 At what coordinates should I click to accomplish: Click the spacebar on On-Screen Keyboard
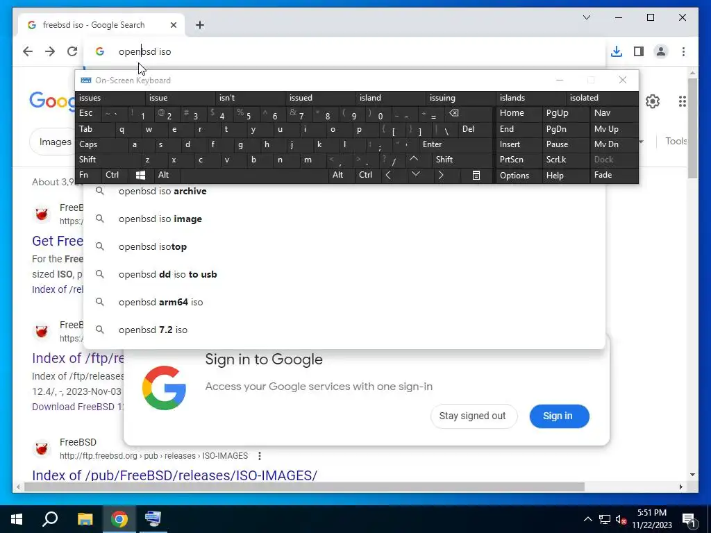[254, 175]
